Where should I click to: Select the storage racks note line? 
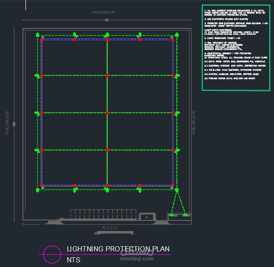[229, 78]
